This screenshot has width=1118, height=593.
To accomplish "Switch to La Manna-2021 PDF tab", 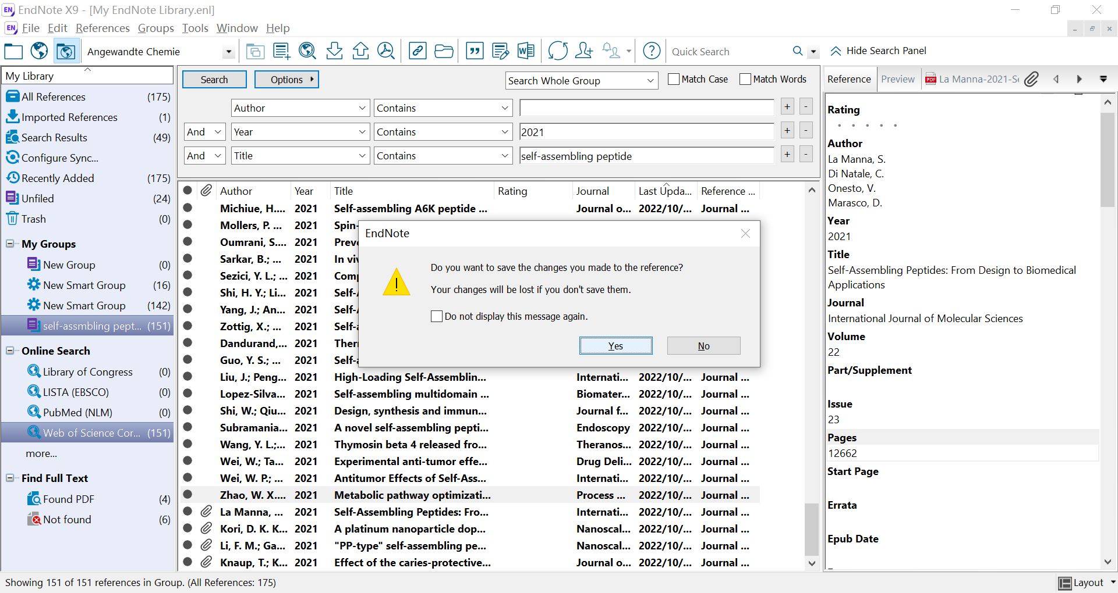I will coord(972,79).
